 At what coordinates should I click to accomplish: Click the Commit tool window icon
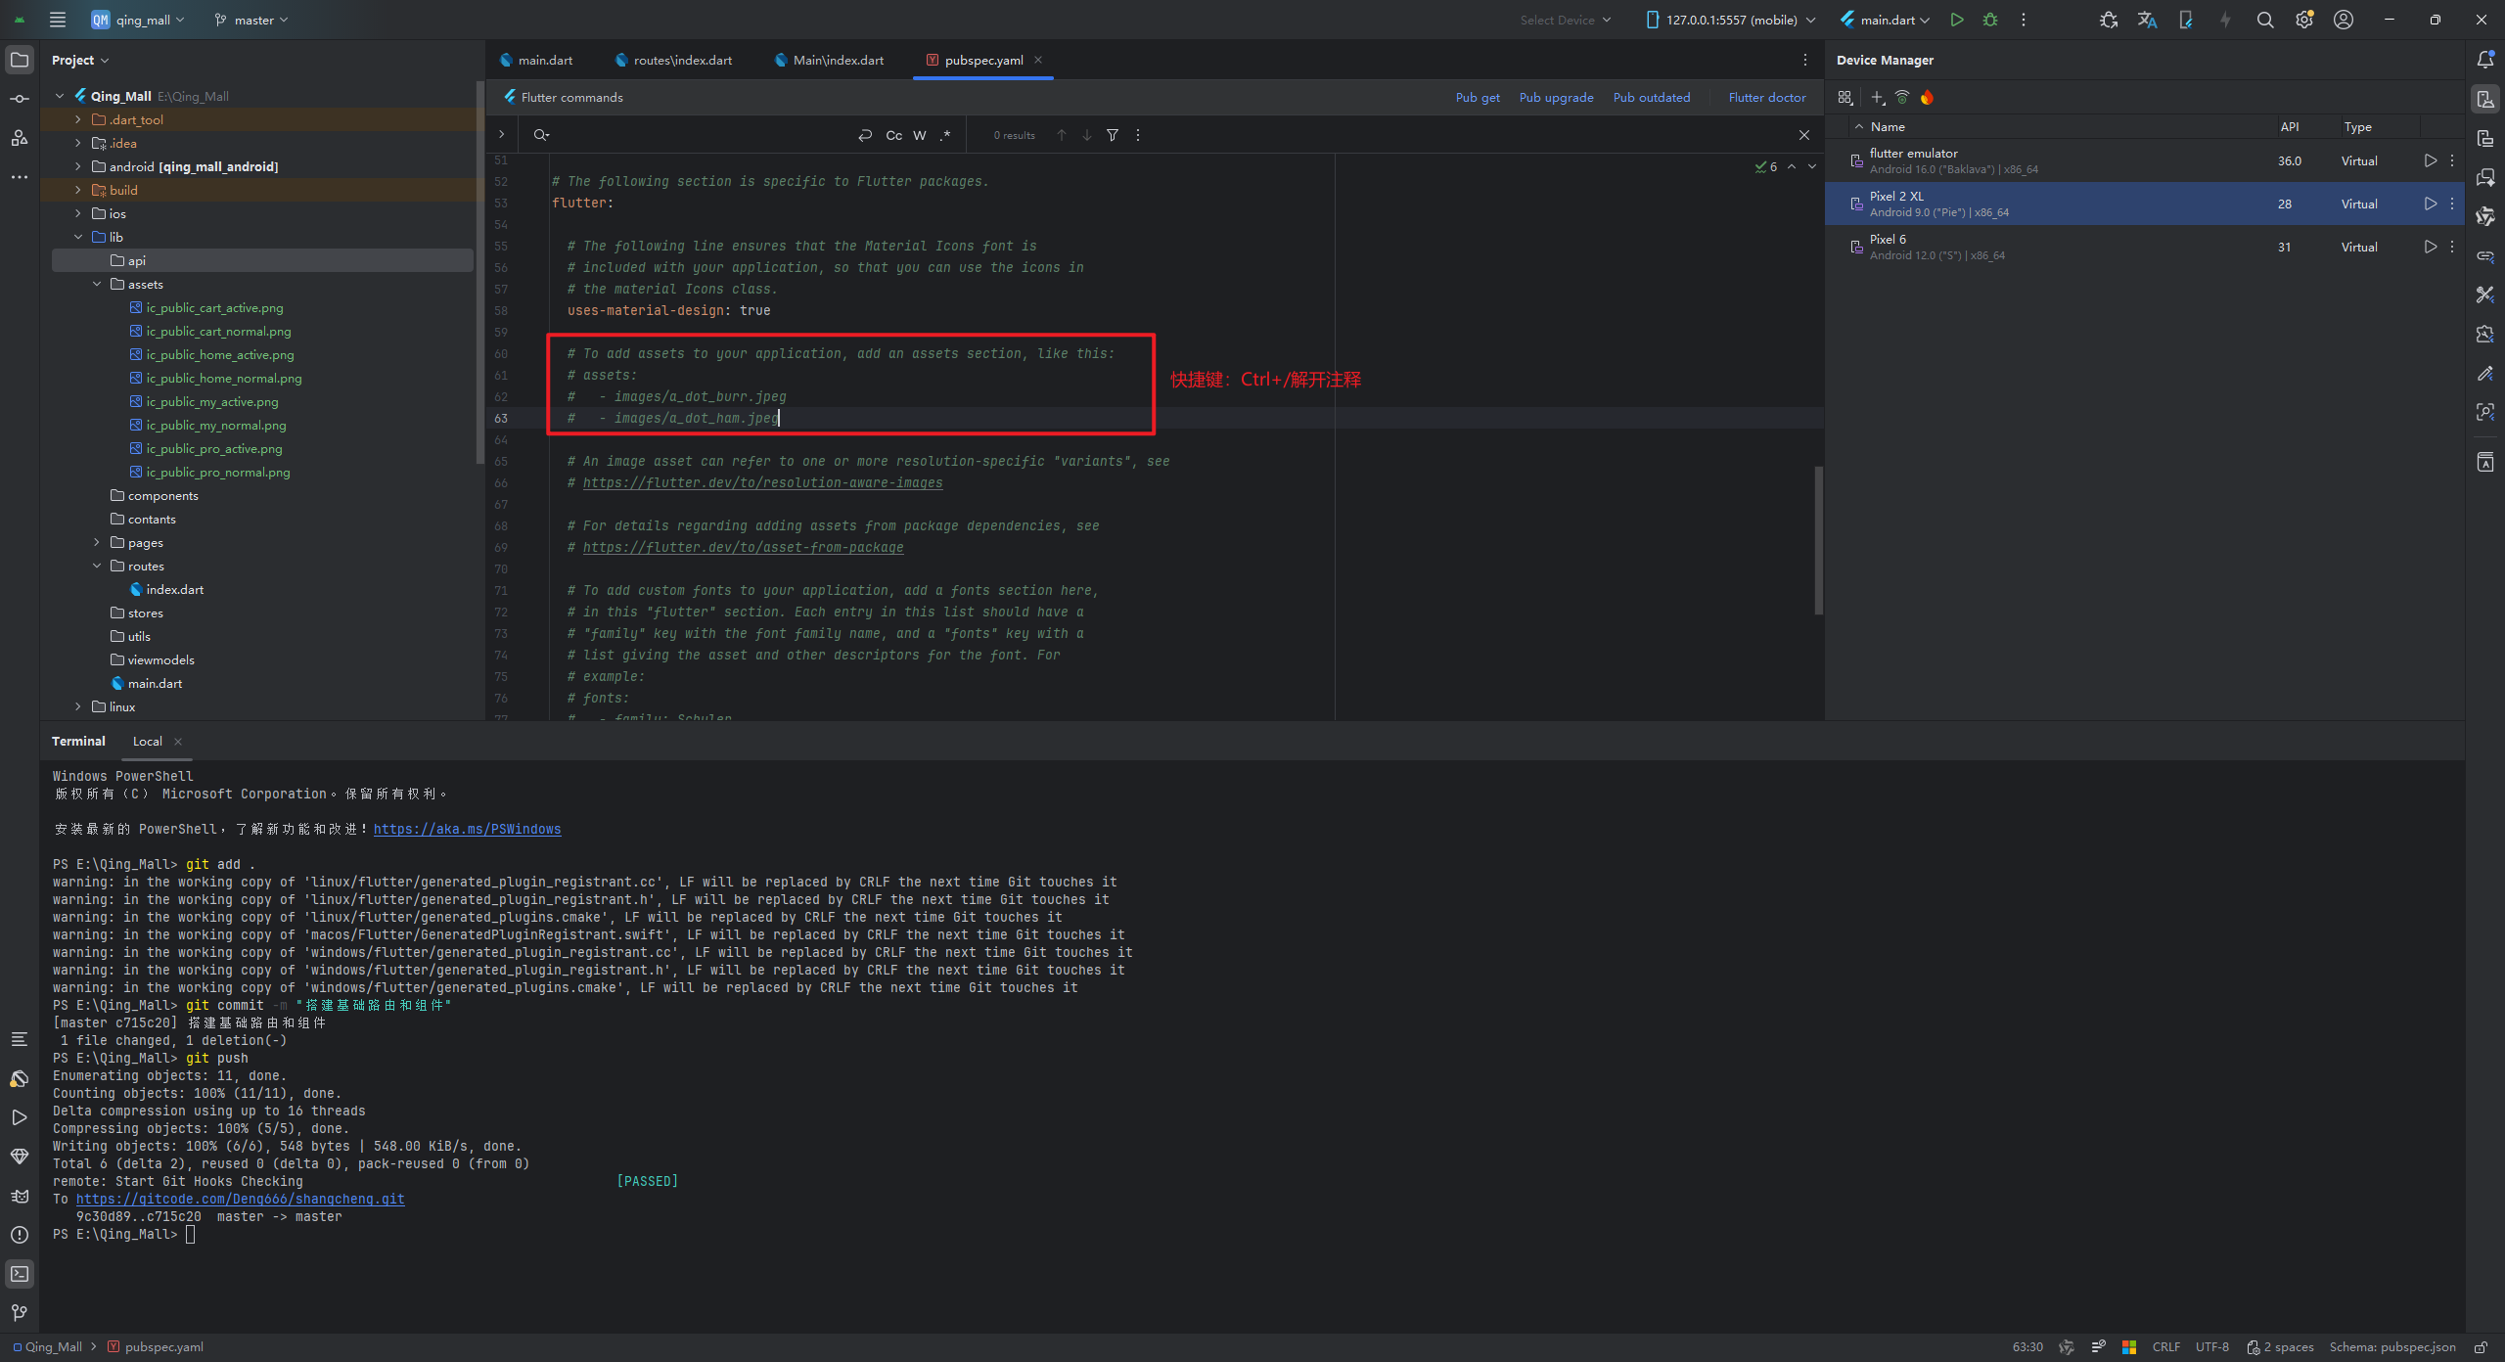pyautogui.click(x=20, y=99)
